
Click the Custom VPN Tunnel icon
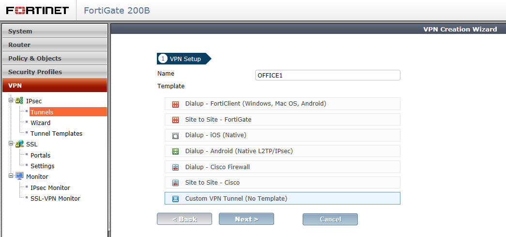(x=175, y=199)
